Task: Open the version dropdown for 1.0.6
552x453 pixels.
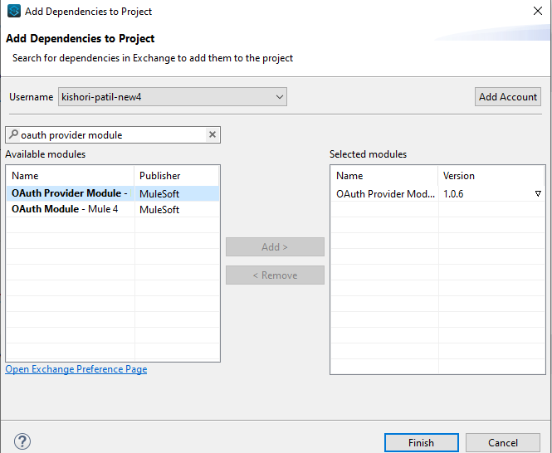Action: [x=538, y=193]
